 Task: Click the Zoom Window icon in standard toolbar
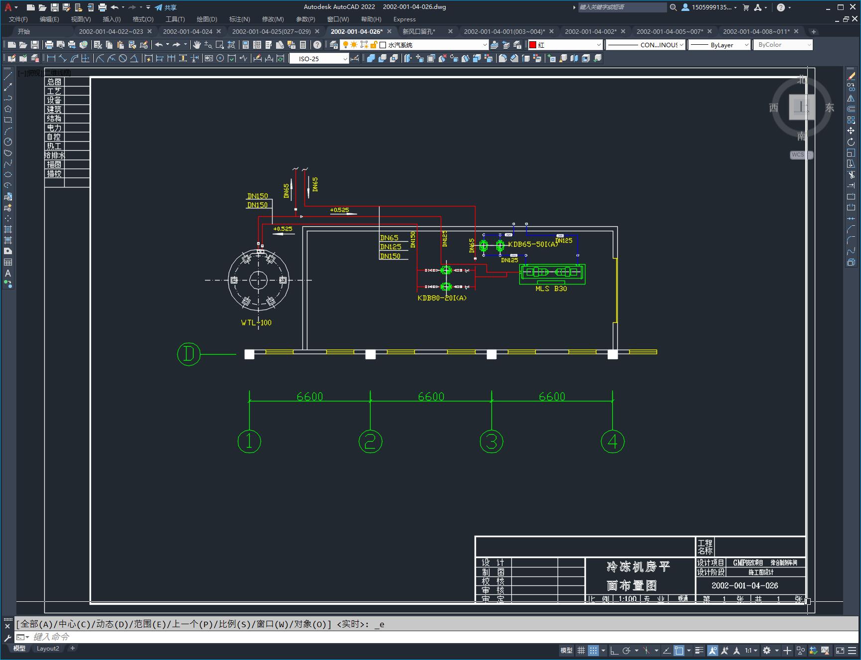click(220, 45)
